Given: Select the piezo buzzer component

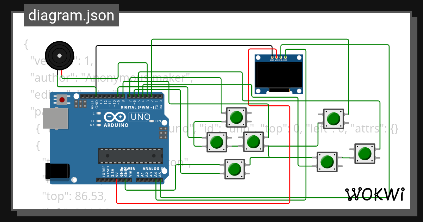Looking at the screenshot, I should pos(59,55).
